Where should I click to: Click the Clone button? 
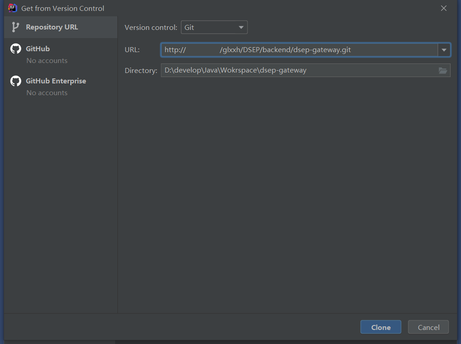(x=381, y=327)
